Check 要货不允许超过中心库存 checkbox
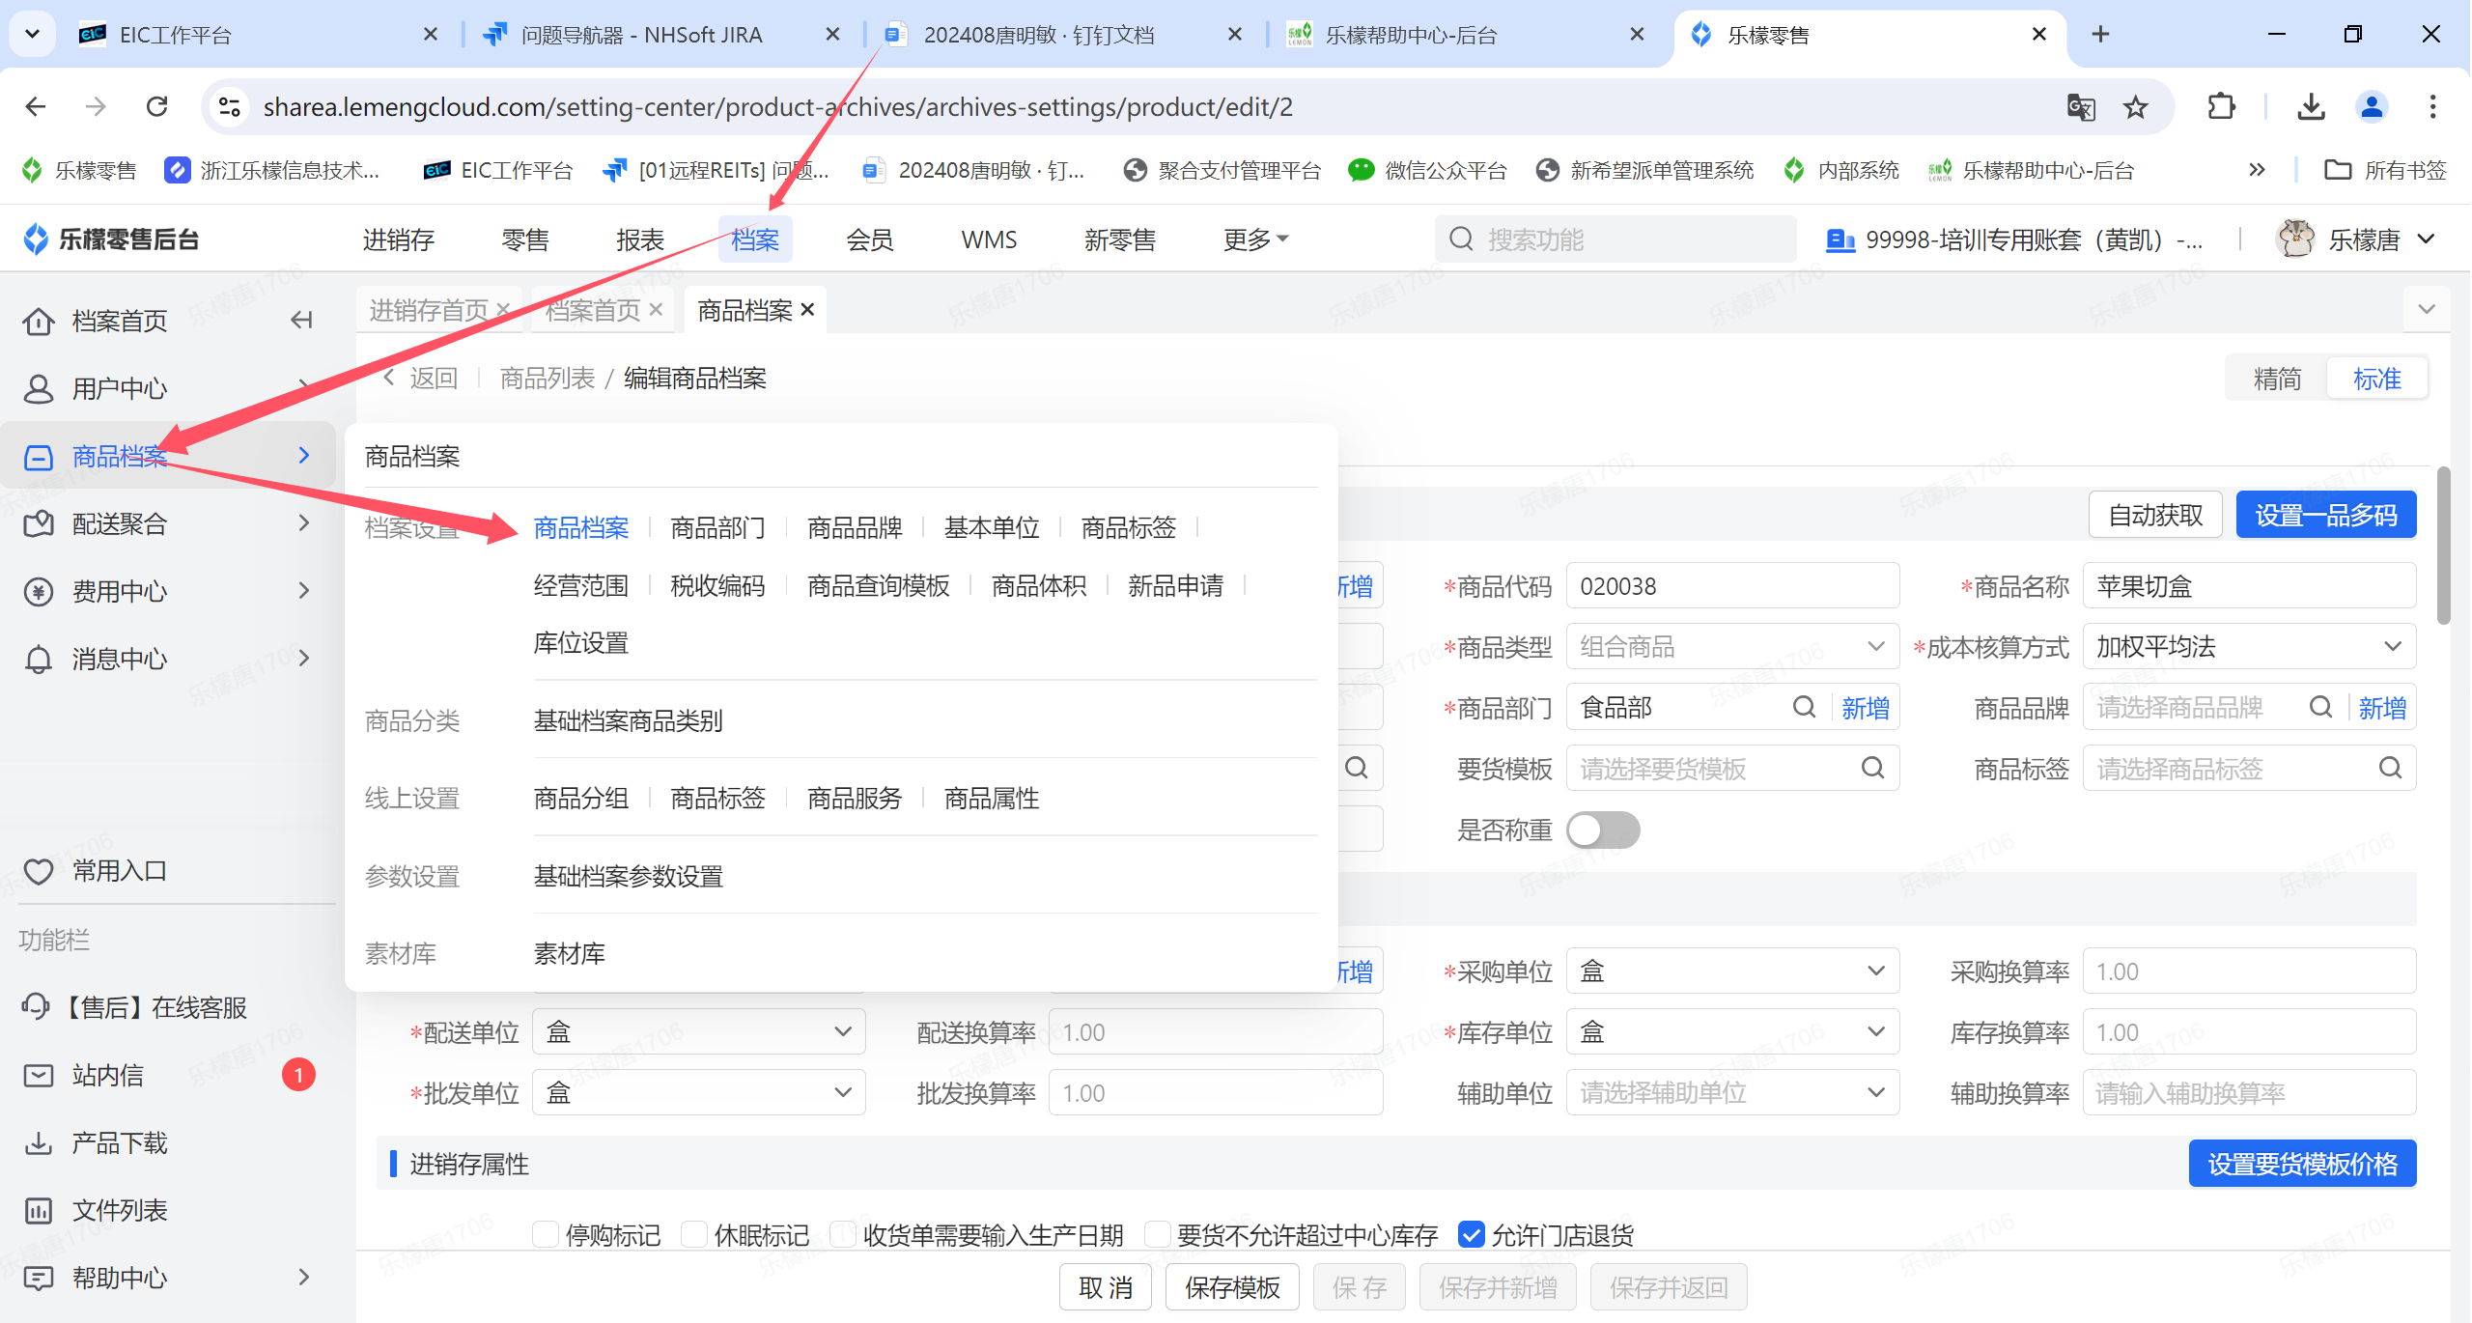Image resolution: width=2472 pixels, height=1323 pixels. coord(1157,1234)
